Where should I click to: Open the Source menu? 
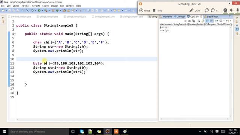16,6
